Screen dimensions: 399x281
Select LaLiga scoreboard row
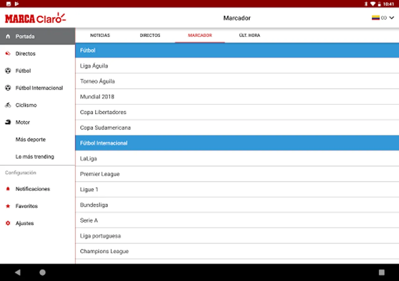coord(237,158)
